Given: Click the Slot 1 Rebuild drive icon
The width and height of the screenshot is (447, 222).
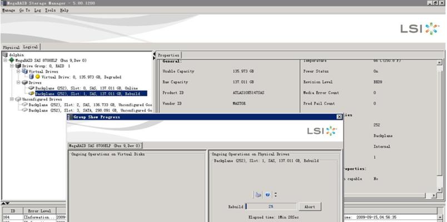Looking at the screenshot, I should [x=31, y=93].
